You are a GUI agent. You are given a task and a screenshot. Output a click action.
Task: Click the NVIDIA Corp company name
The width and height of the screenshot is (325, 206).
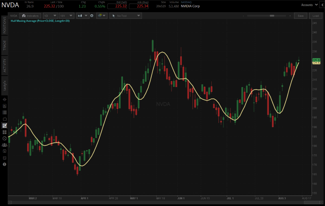click(x=190, y=6)
